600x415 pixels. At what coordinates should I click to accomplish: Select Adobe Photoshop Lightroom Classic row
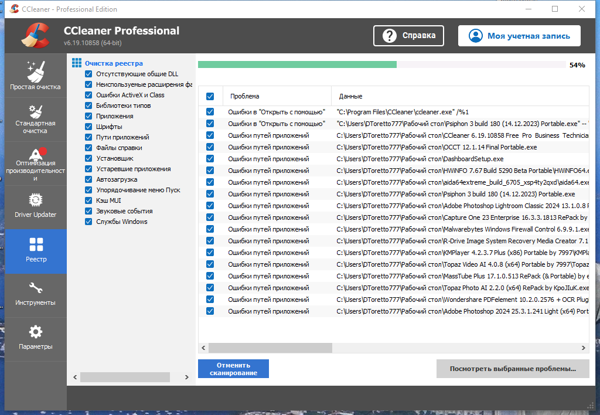coord(394,206)
